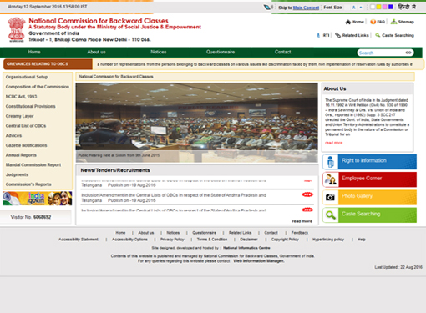
Task: Open Mandal Commission Report link
Action: (33, 164)
